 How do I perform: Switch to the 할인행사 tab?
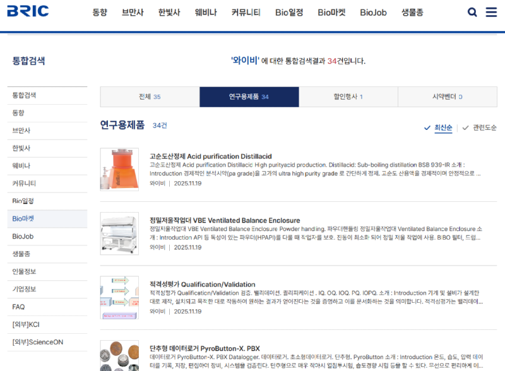[x=348, y=97]
